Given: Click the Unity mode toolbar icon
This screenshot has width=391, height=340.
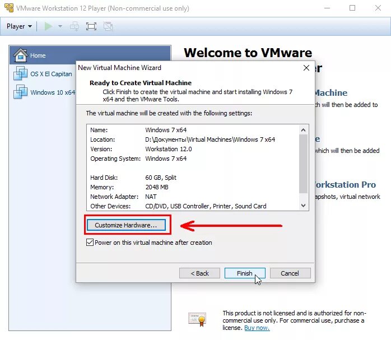Looking at the screenshot, I should [x=108, y=26].
